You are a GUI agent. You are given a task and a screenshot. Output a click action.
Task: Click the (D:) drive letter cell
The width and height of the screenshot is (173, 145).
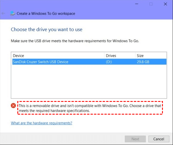pyautogui.click(x=109, y=62)
